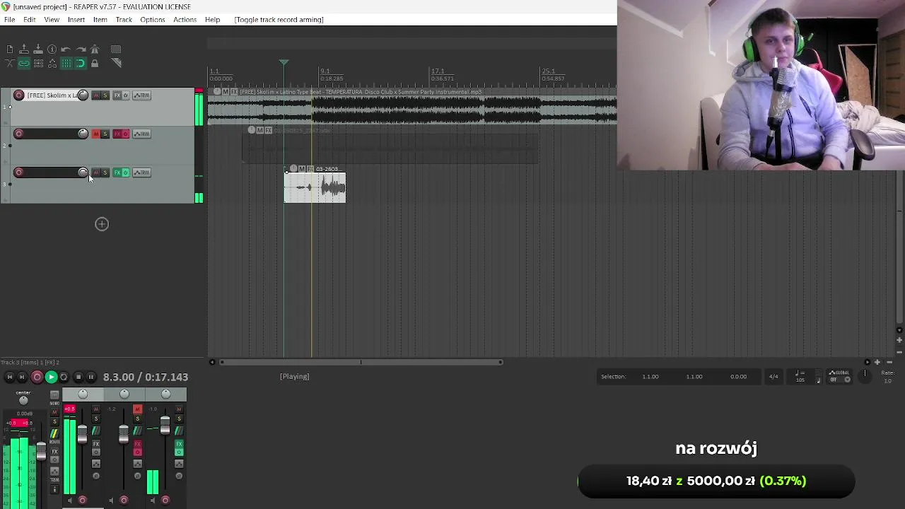Open the Edit menu
The width and height of the screenshot is (905, 509).
click(x=30, y=20)
